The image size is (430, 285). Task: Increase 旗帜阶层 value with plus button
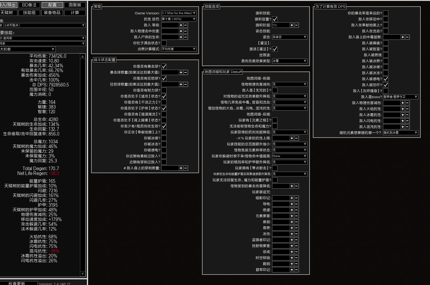pyautogui.click(x=292, y=25)
